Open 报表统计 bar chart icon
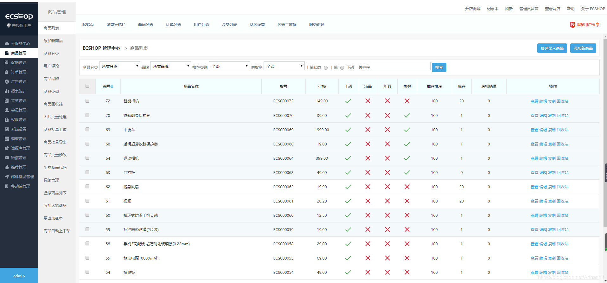Screen dimensions: 607x283 coord(7,91)
